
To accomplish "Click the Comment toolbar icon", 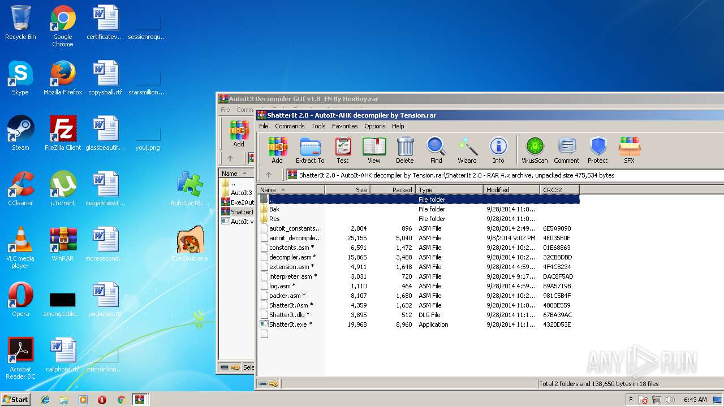I will 567,150.
